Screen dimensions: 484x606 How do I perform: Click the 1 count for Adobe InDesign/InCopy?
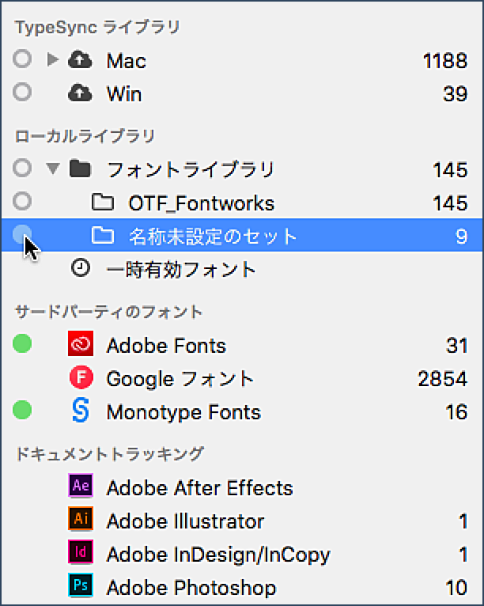(463, 555)
